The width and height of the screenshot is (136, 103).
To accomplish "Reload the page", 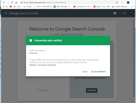I will pyautogui.click(x=12, y=3).
